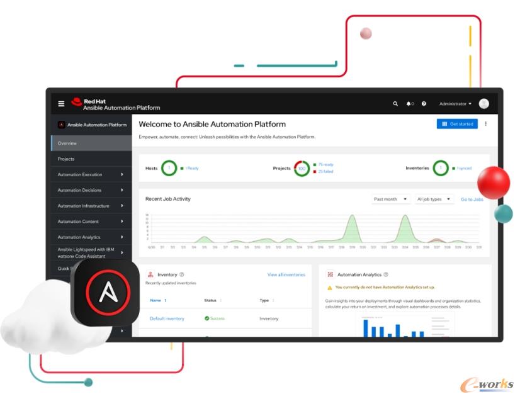Click the Hosts count donut
520x399 pixels.
pyautogui.click(x=169, y=168)
